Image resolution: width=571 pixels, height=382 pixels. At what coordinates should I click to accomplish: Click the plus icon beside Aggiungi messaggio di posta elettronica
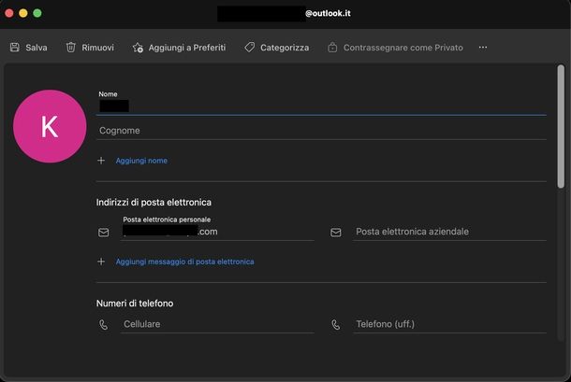101,262
